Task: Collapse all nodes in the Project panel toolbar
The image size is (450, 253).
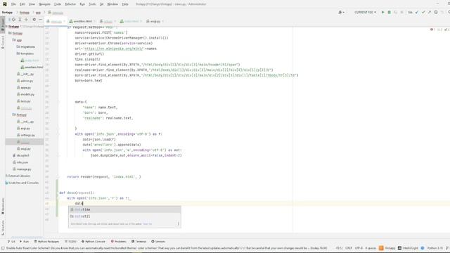Action: [x=27, y=20]
